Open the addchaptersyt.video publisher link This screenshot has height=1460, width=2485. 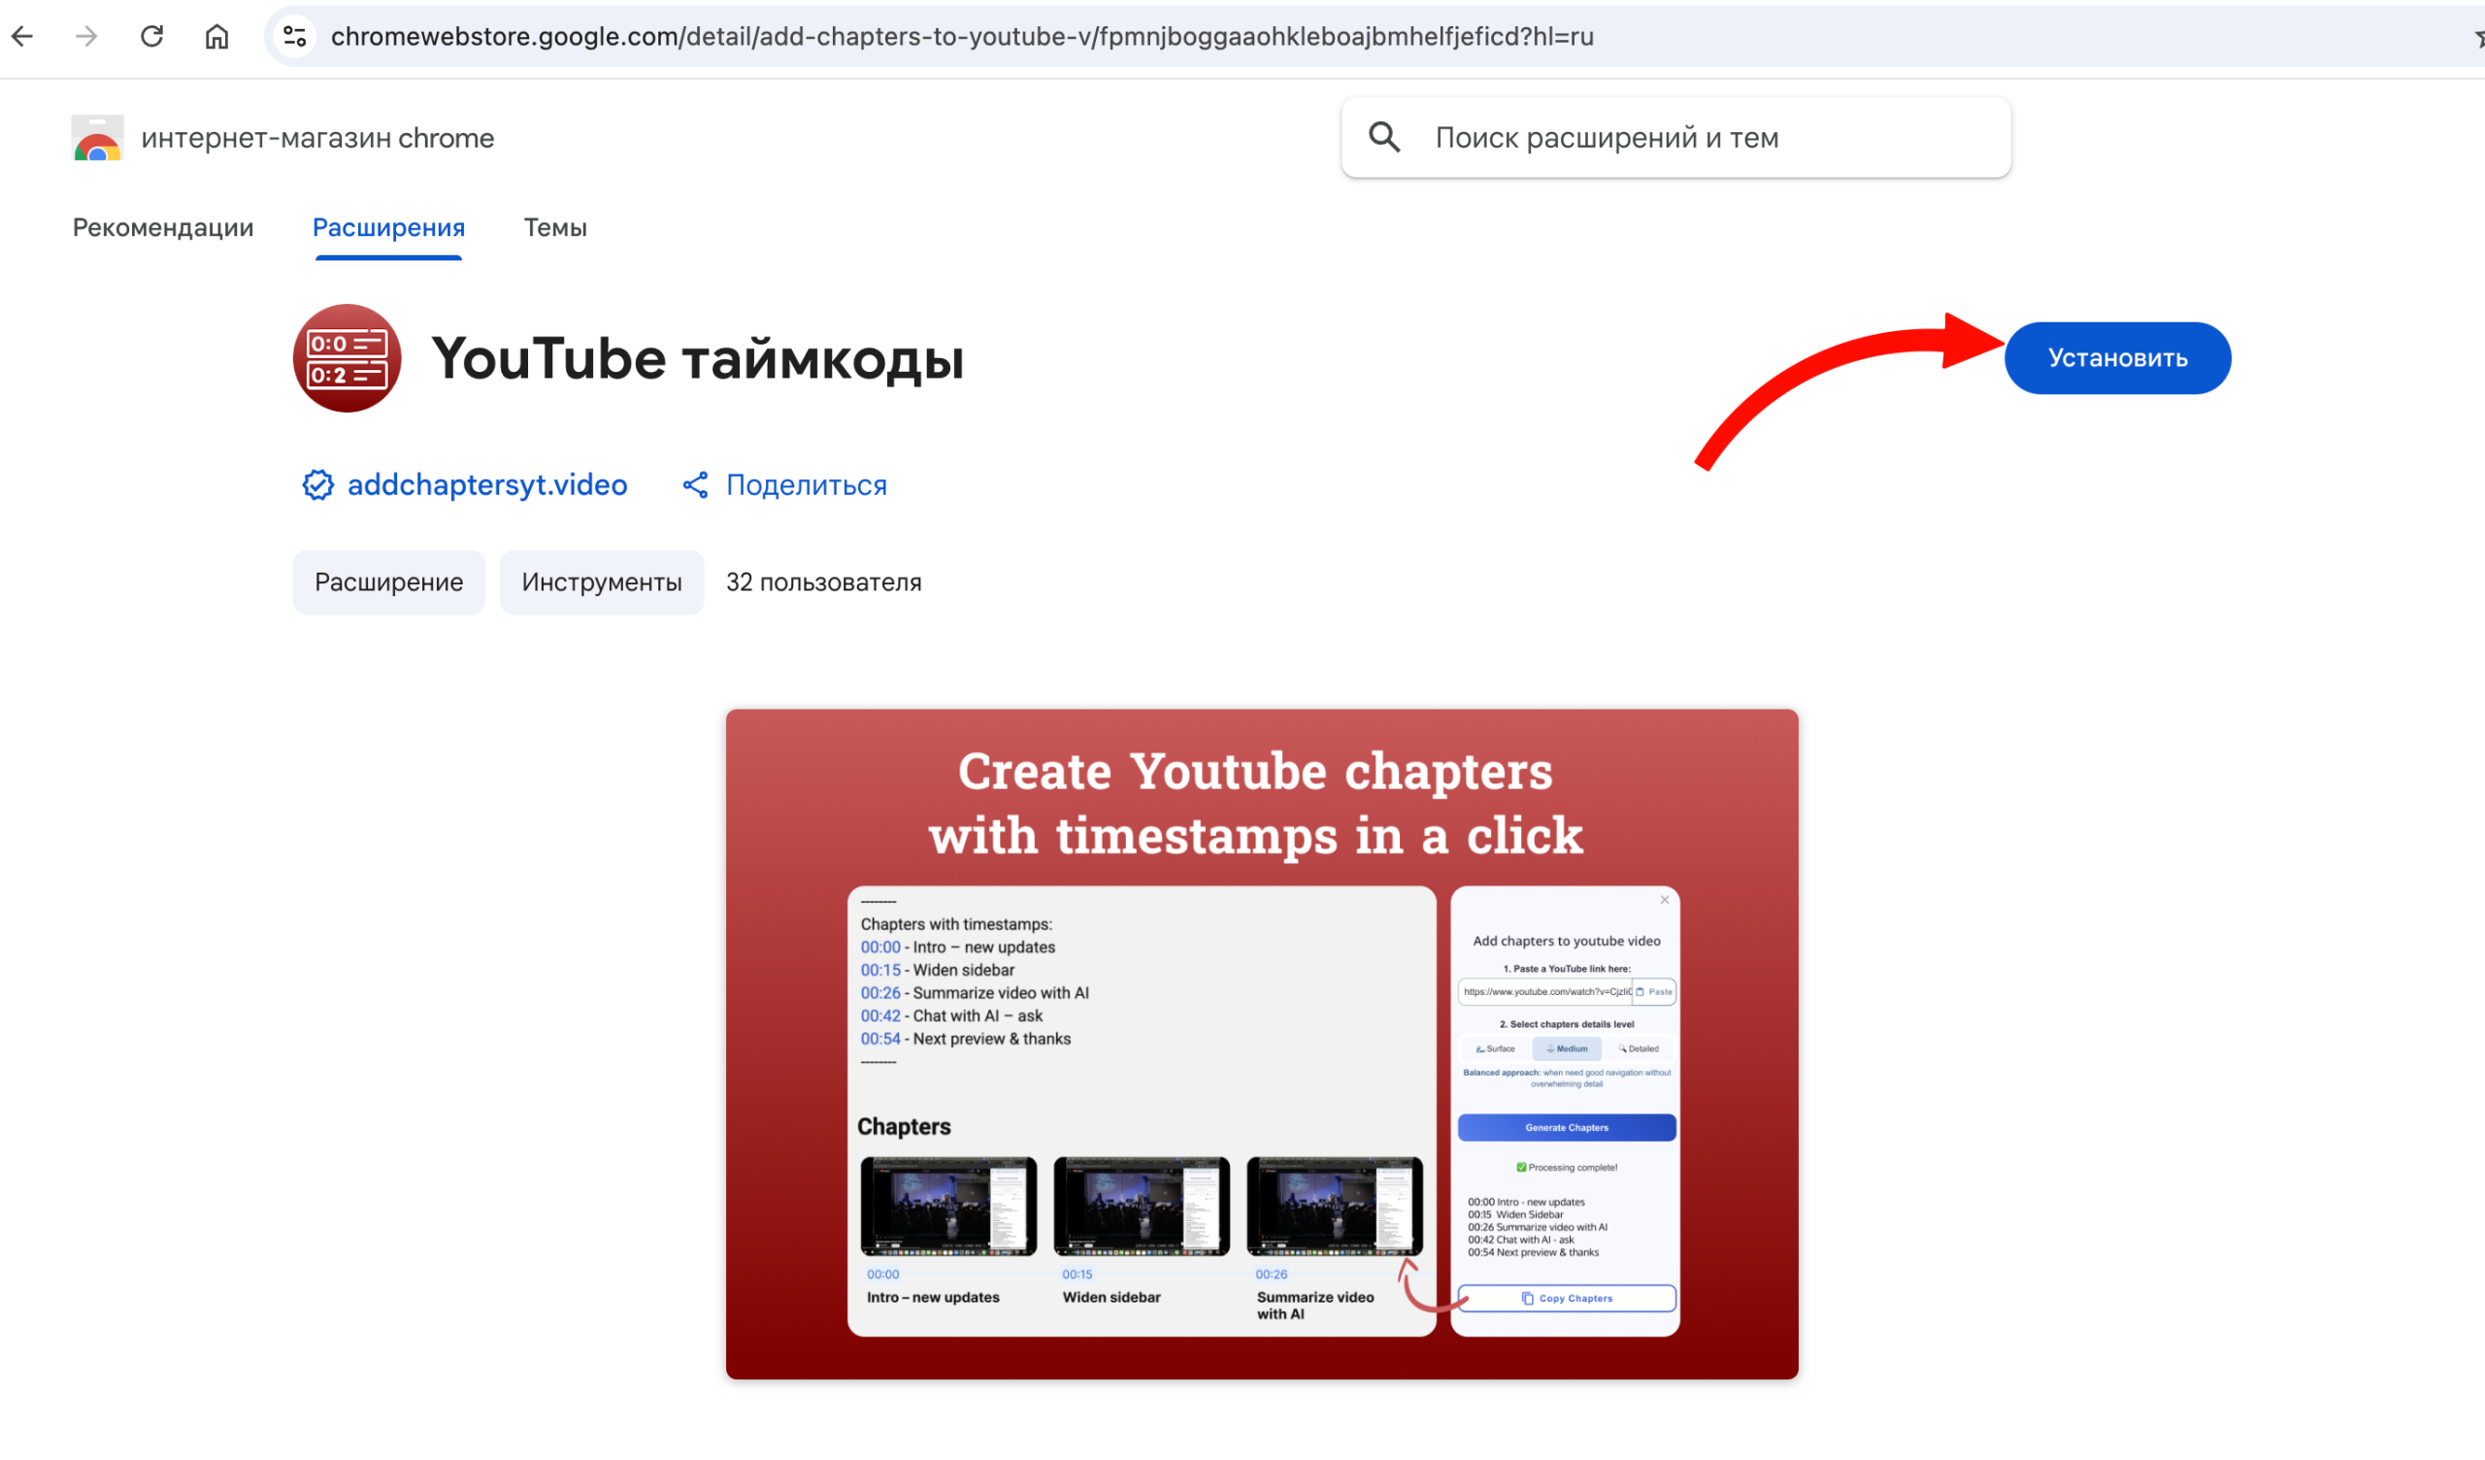click(x=487, y=484)
